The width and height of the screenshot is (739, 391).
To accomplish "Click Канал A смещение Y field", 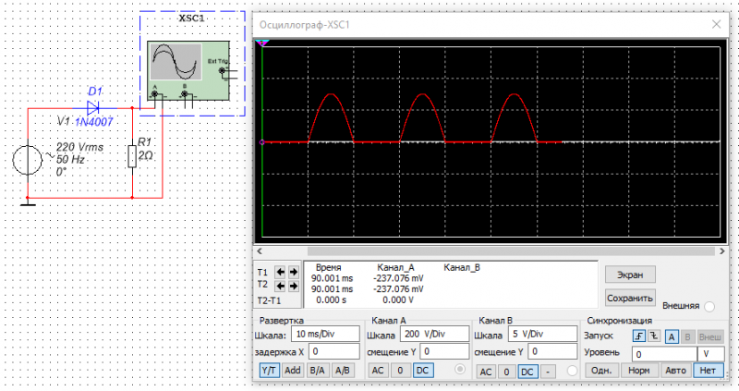I will pyautogui.click(x=445, y=351).
